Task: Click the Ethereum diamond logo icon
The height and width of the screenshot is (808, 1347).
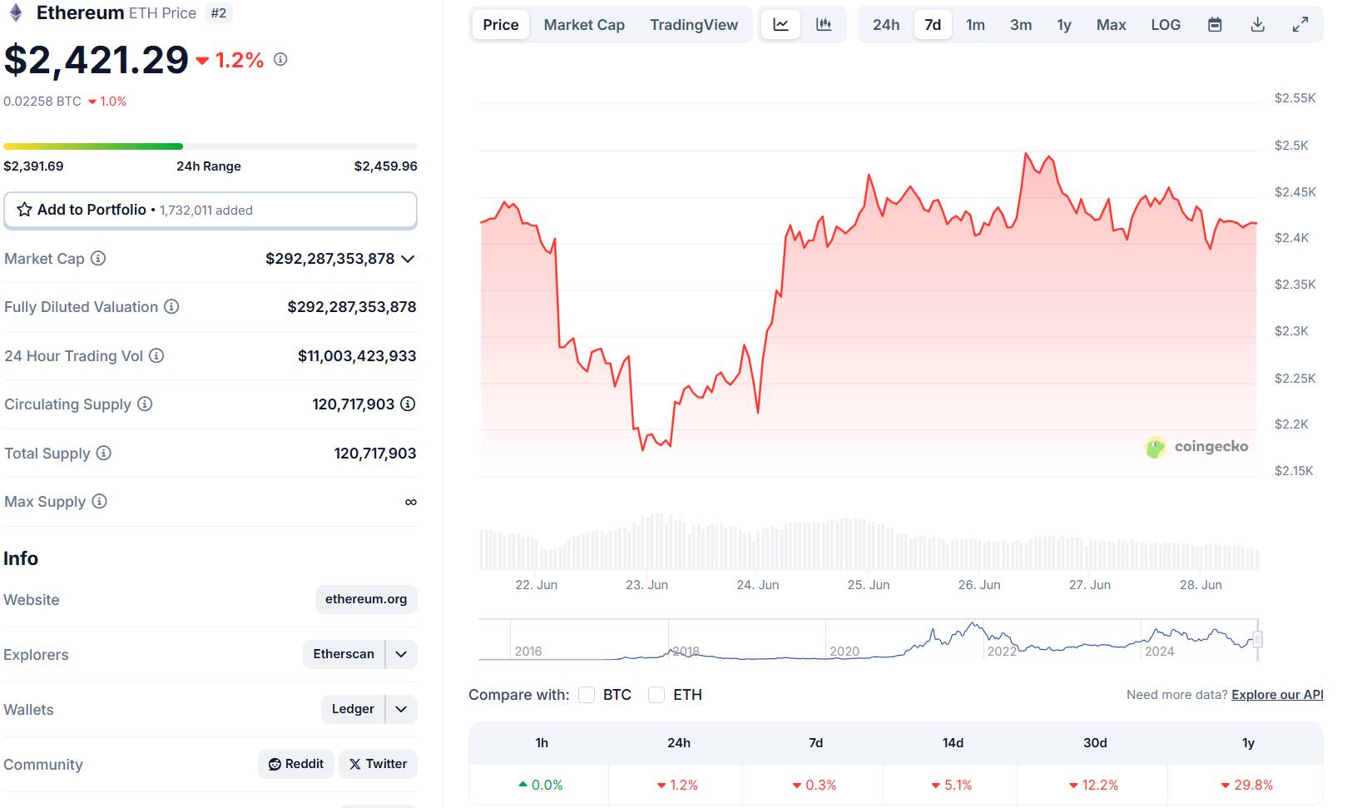Action: coord(16,12)
